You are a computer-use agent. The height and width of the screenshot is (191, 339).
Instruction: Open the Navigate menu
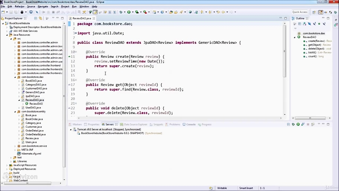tap(43, 6)
